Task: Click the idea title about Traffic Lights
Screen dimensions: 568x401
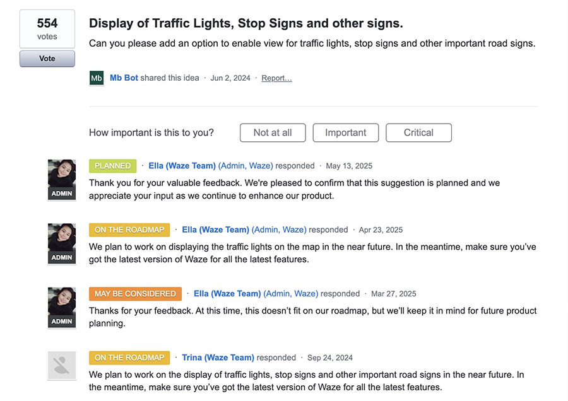Action: pos(246,23)
